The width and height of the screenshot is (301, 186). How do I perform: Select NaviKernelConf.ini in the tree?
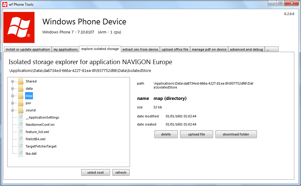[x=40, y=125]
